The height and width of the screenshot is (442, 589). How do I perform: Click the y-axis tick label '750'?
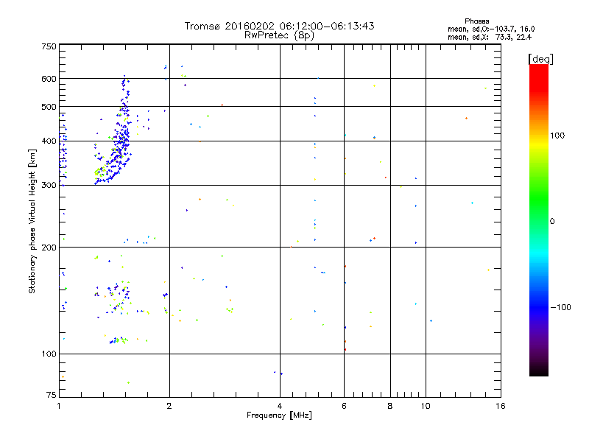pos(49,46)
